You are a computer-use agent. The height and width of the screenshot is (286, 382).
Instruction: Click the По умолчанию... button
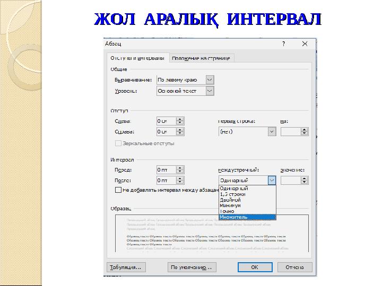click(x=192, y=267)
